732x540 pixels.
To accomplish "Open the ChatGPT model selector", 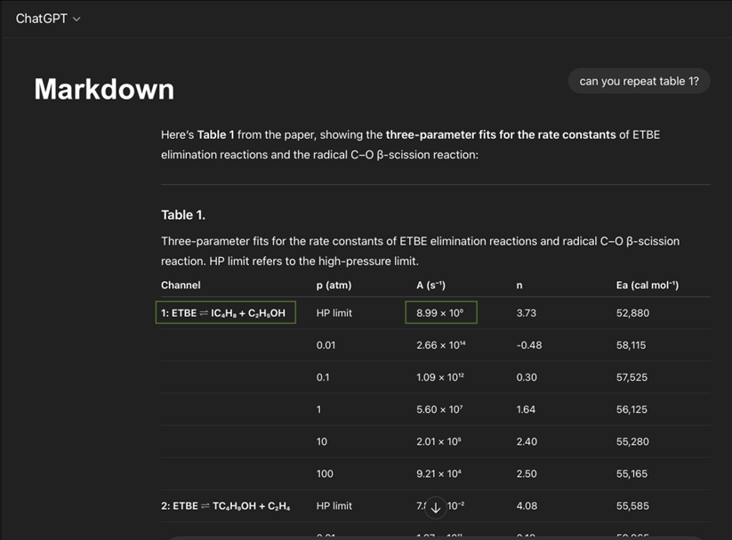I will (x=48, y=18).
